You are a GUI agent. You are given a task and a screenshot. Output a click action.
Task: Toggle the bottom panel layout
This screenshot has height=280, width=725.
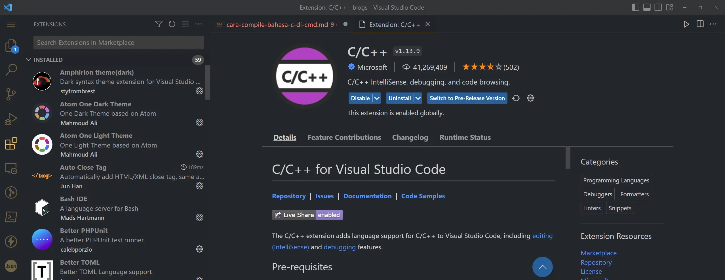click(x=647, y=7)
